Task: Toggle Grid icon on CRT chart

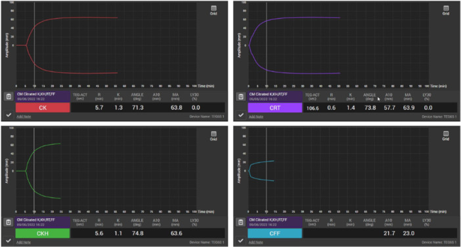Action: tap(446, 10)
